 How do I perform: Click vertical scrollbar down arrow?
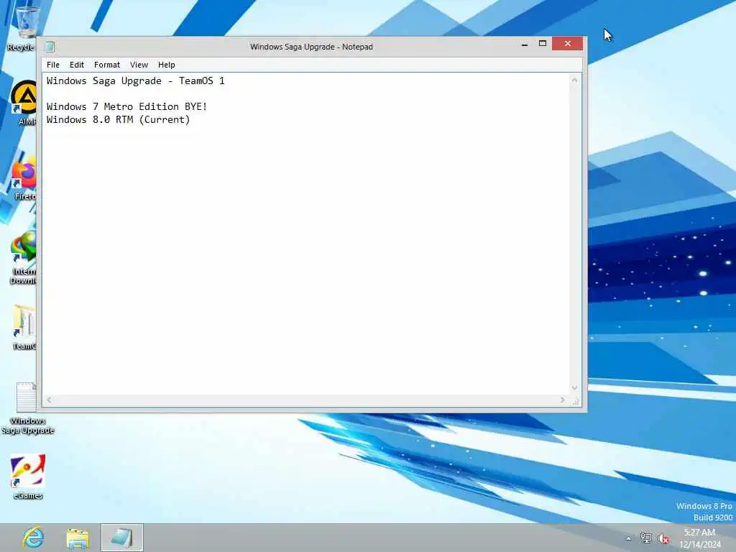574,388
